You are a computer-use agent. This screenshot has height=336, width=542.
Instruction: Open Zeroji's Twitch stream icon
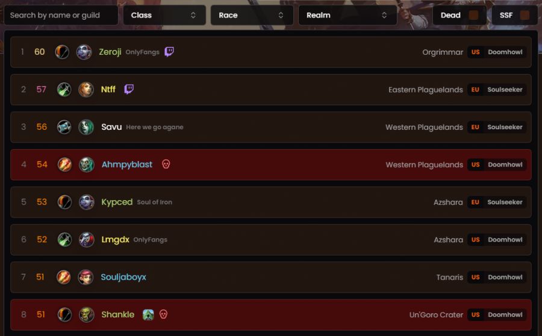pos(169,52)
